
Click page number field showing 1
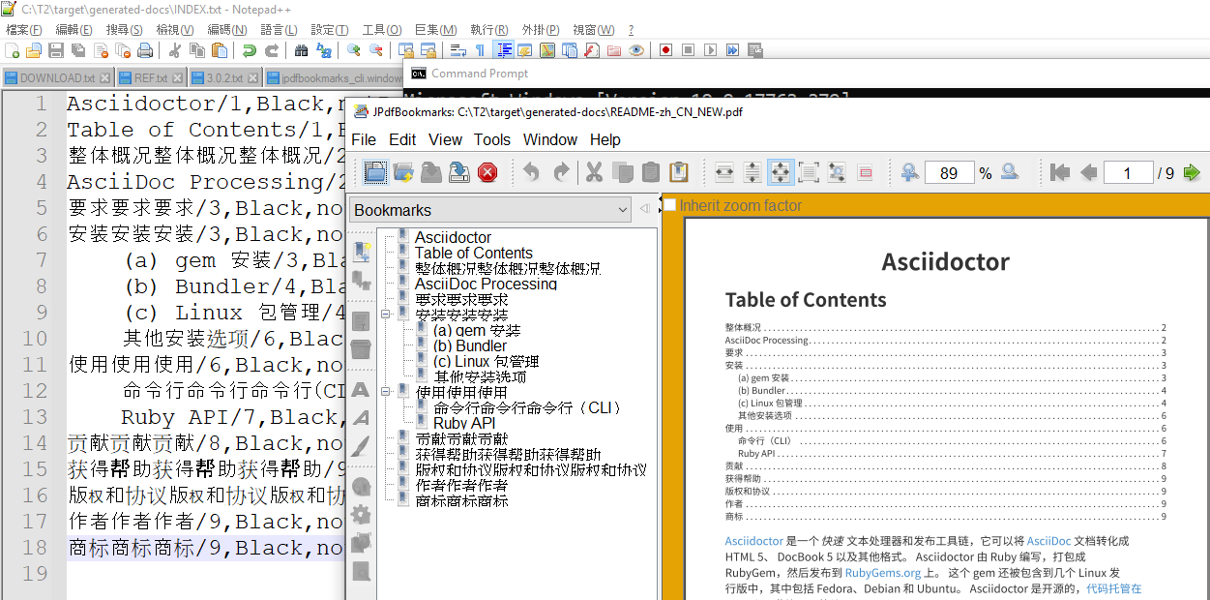tap(1127, 173)
